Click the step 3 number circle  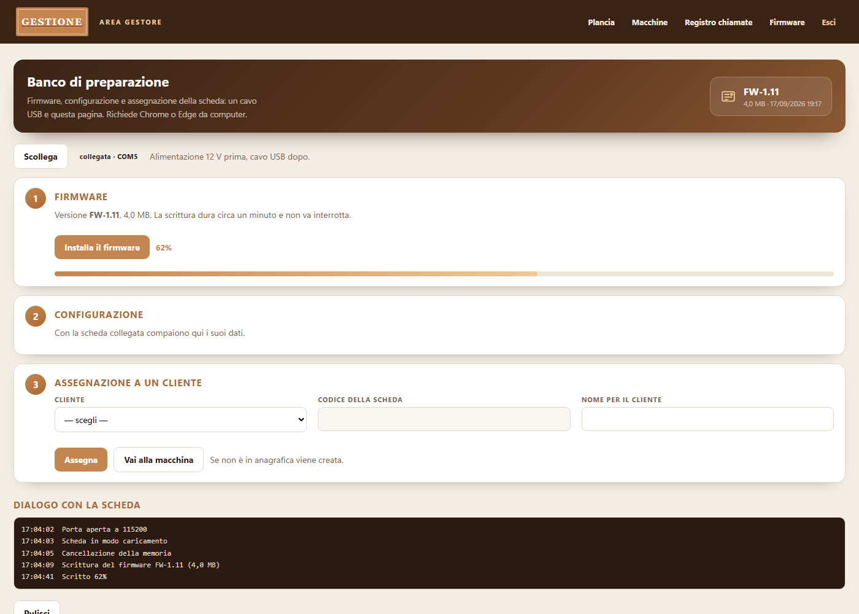(36, 384)
